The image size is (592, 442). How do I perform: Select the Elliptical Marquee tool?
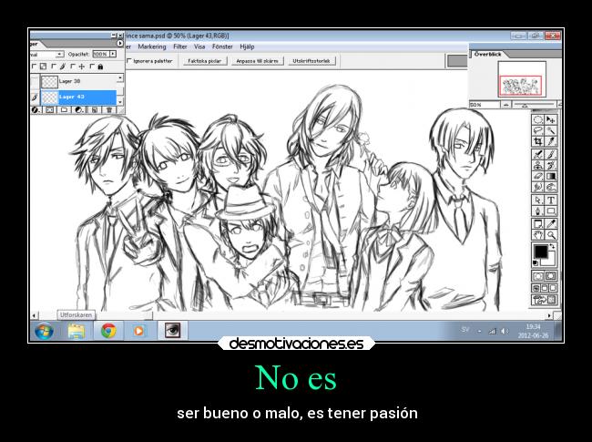(x=537, y=119)
